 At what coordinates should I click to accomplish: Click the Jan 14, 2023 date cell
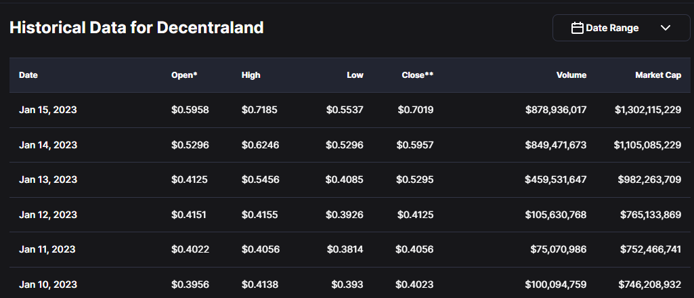point(48,145)
